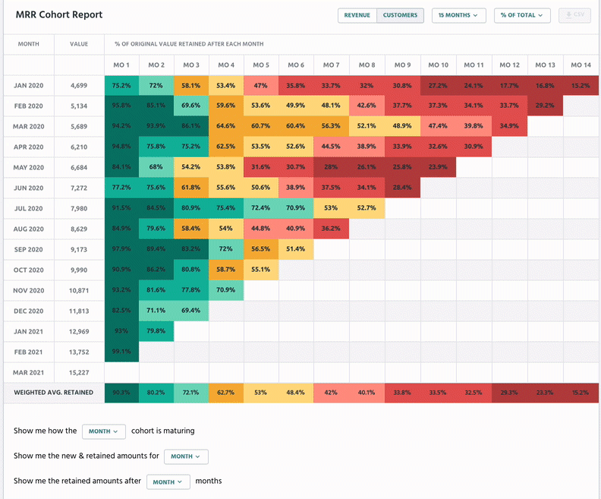Select the MAR 2021 cohort row label
The height and width of the screenshot is (499, 601).
coord(29,373)
